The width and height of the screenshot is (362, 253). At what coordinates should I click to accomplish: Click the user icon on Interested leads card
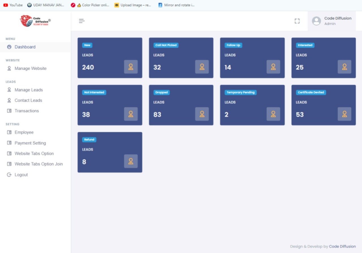344,67
